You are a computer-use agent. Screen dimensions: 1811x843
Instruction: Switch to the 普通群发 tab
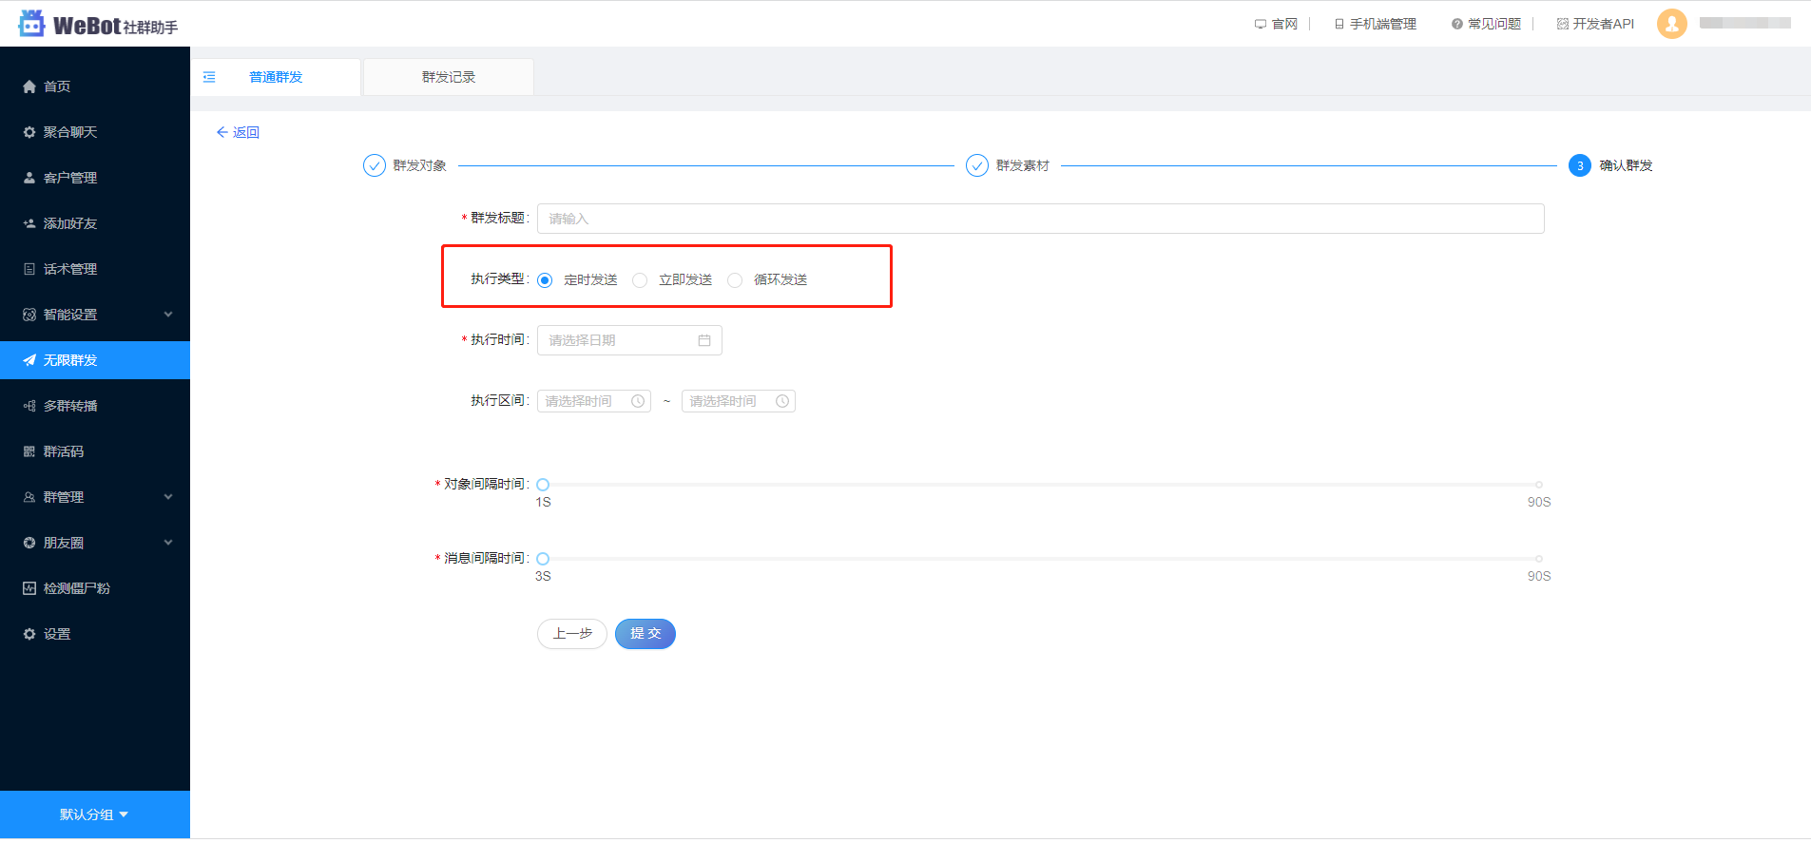click(276, 77)
